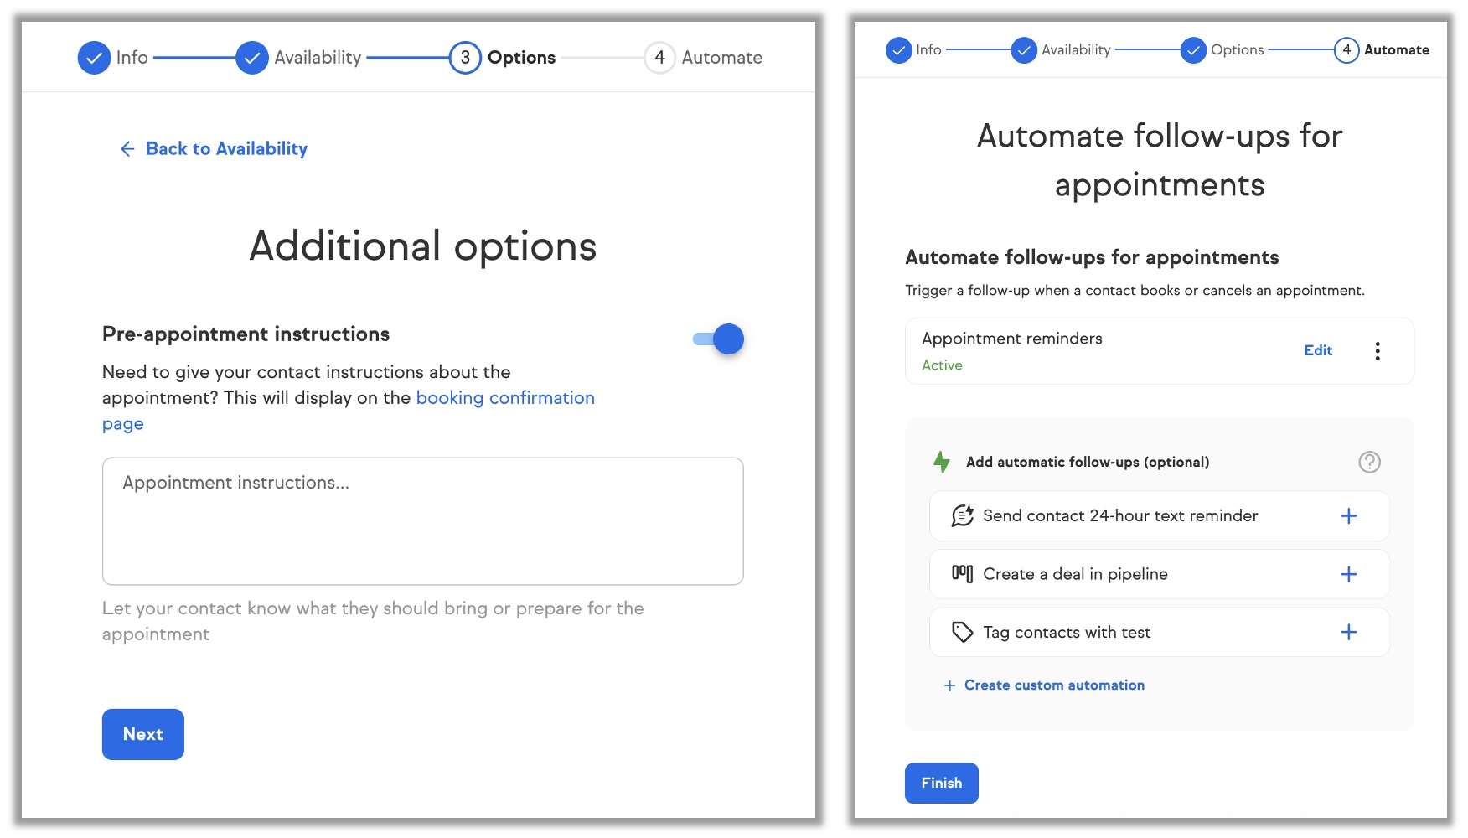
Task: Click plus icon beside Tag contacts with test
Action: (x=1348, y=633)
